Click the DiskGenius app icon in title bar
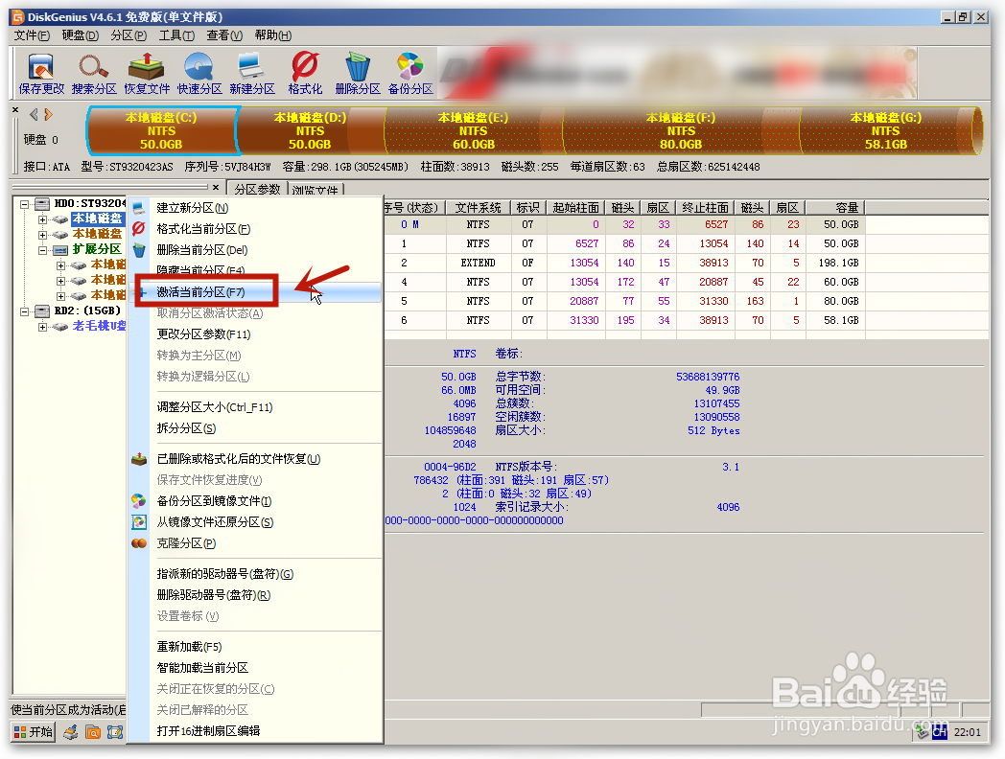Viewport: 1005px width, 759px height. pyautogui.click(x=18, y=16)
